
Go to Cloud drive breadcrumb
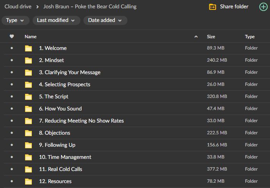18,6
